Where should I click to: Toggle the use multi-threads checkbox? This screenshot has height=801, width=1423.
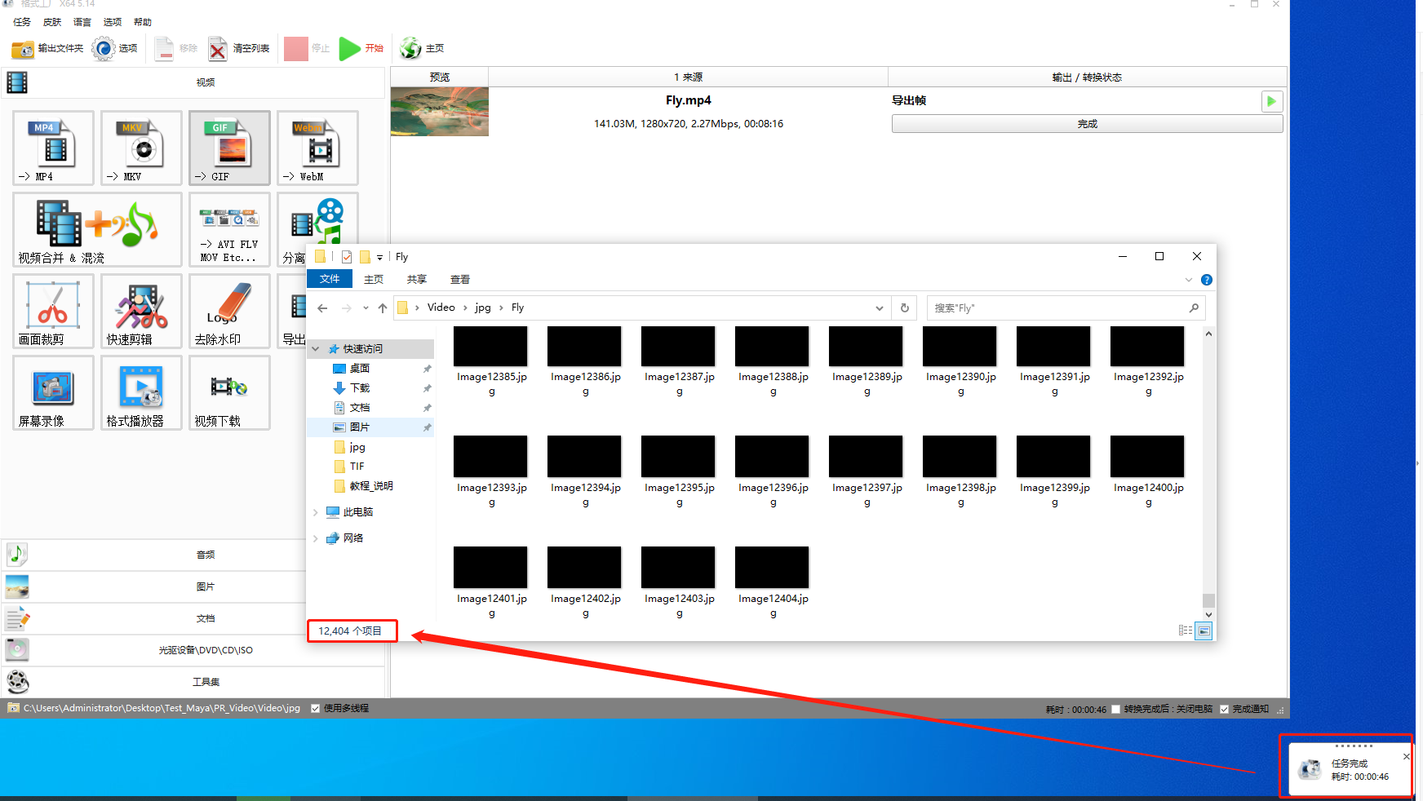(x=316, y=709)
